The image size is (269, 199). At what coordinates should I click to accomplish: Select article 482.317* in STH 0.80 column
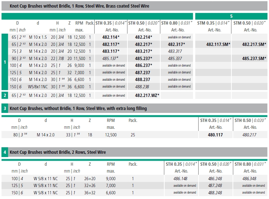176,45
